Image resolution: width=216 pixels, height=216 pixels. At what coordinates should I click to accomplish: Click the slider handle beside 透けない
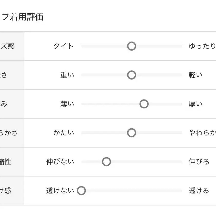pyautogui.click(x=81, y=191)
